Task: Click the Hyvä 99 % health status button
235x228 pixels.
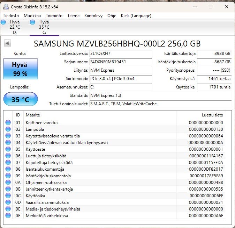Action: pyautogui.click(x=20, y=69)
